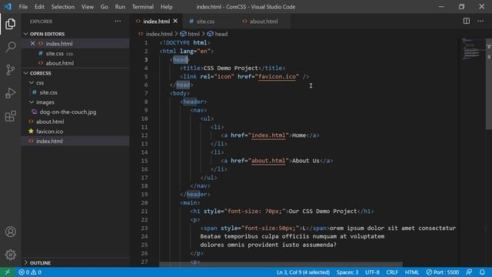Change line ending via CRLF
The image size is (492, 277).
tap(392, 272)
